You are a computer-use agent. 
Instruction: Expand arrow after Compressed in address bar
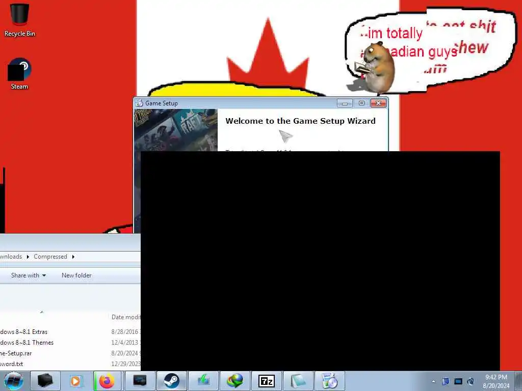[73, 257]
